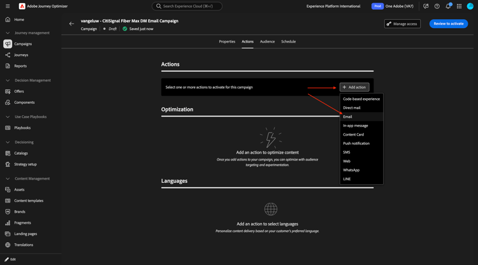
Task: Select Direct mail action
Action: pos(361,108)
